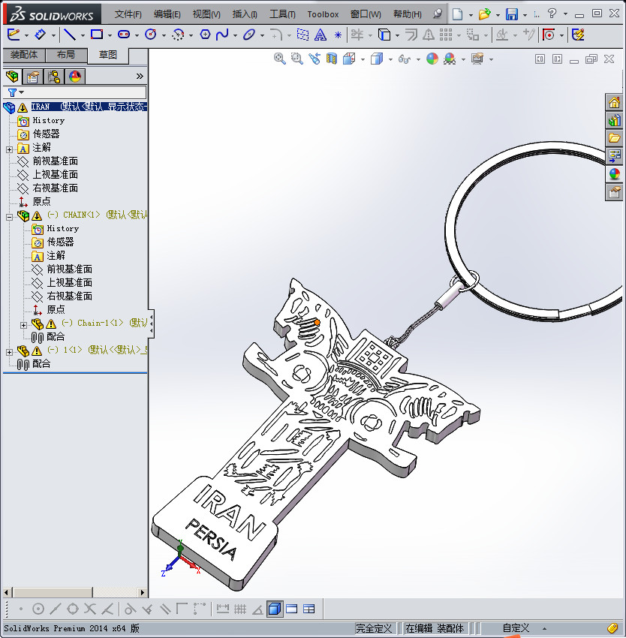Open the FeatureManager design tree tab
The width and height of the screenshot is (626, 638).
(x=12, y=77)
